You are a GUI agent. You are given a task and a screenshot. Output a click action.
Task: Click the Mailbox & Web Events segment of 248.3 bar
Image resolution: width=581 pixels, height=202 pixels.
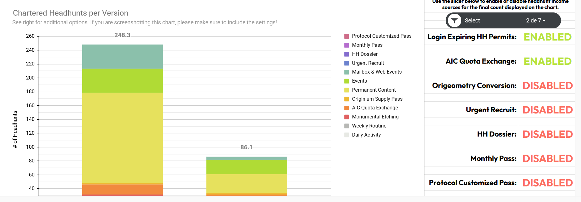click(x=123, y=56)
